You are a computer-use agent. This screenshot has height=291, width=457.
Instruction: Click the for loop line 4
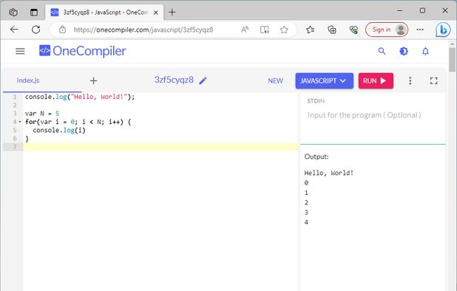(x=78, y=122)
